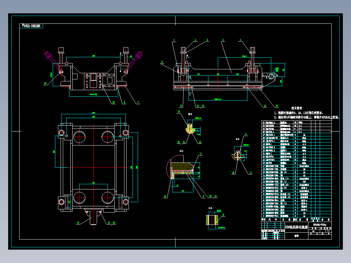Click balloon number 30 below the C-C section
This screenshot has width=351, height=263.
210,196
